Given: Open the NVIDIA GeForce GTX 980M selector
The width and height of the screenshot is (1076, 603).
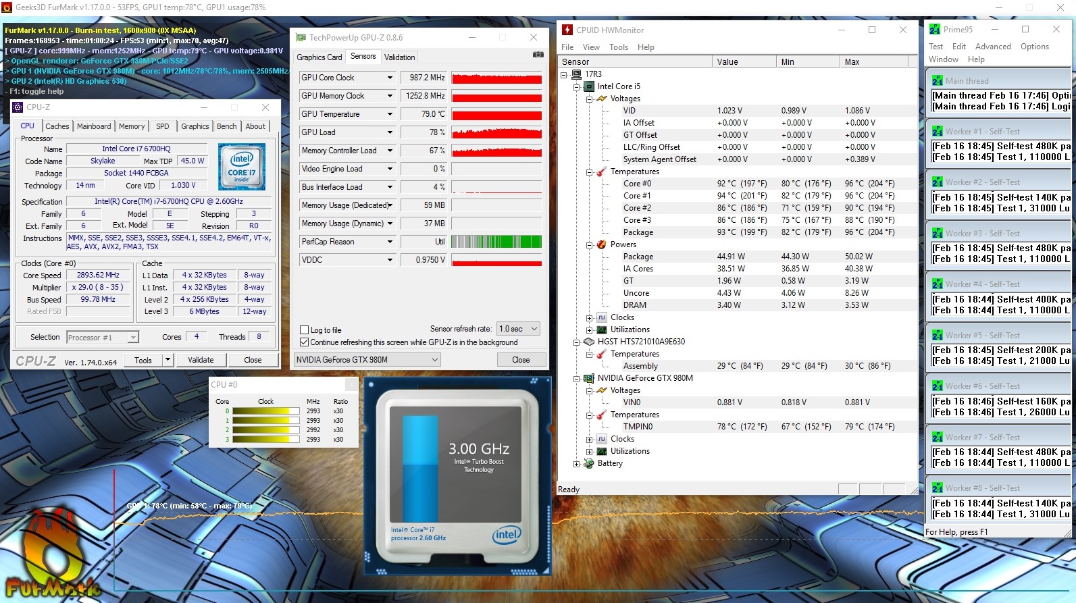Looking at the screenshot, I should click(367, 360).
